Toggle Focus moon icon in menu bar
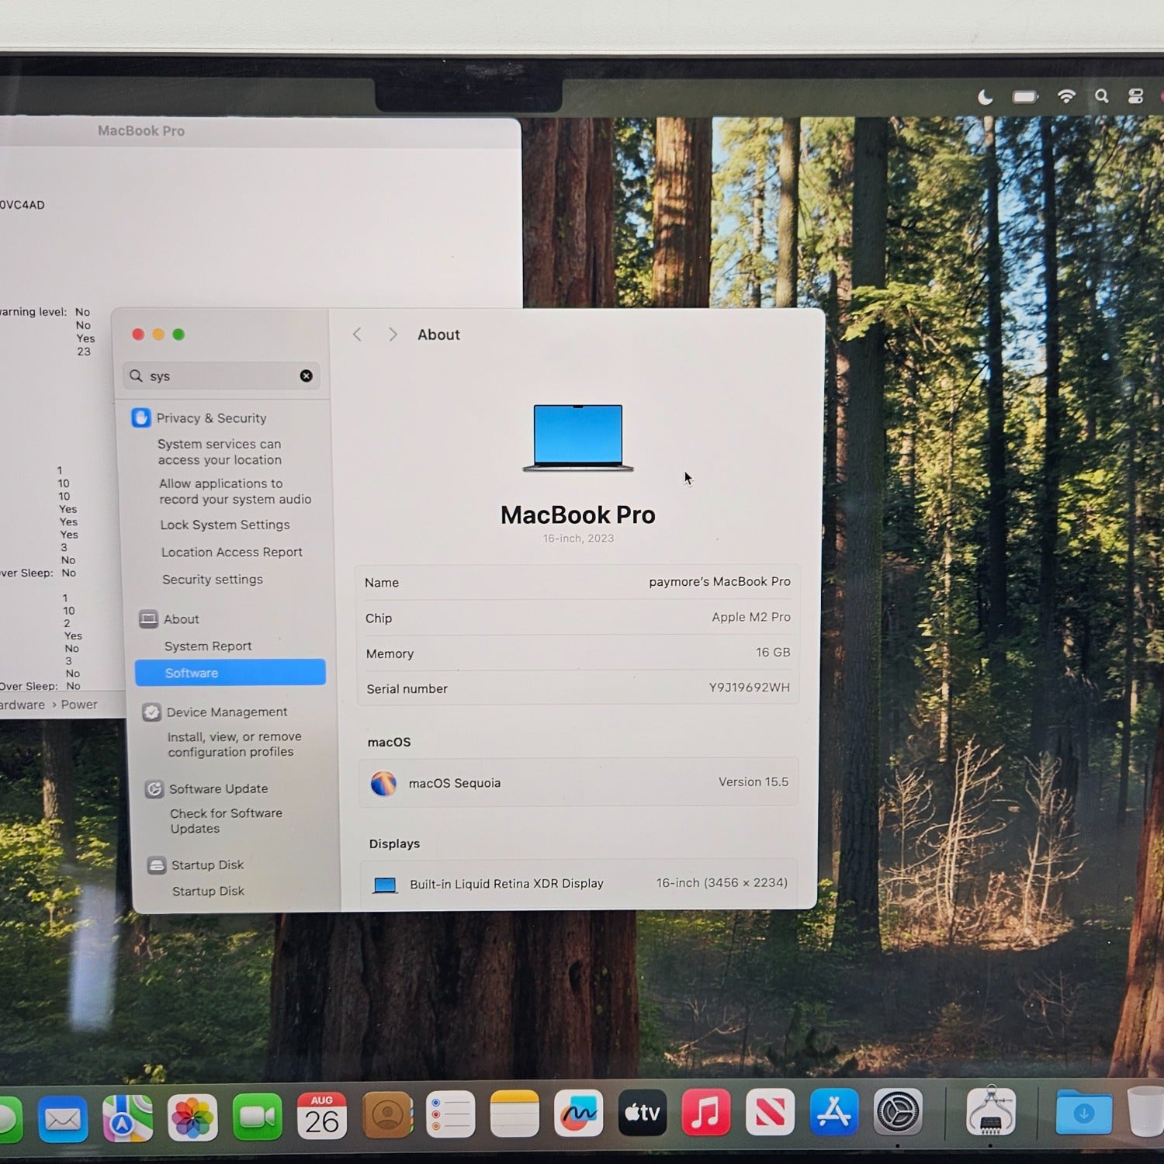1164x1164 pixels. pos(986,97)
